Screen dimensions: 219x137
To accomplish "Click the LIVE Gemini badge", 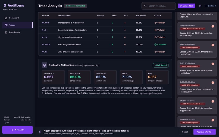I will 161,65.
